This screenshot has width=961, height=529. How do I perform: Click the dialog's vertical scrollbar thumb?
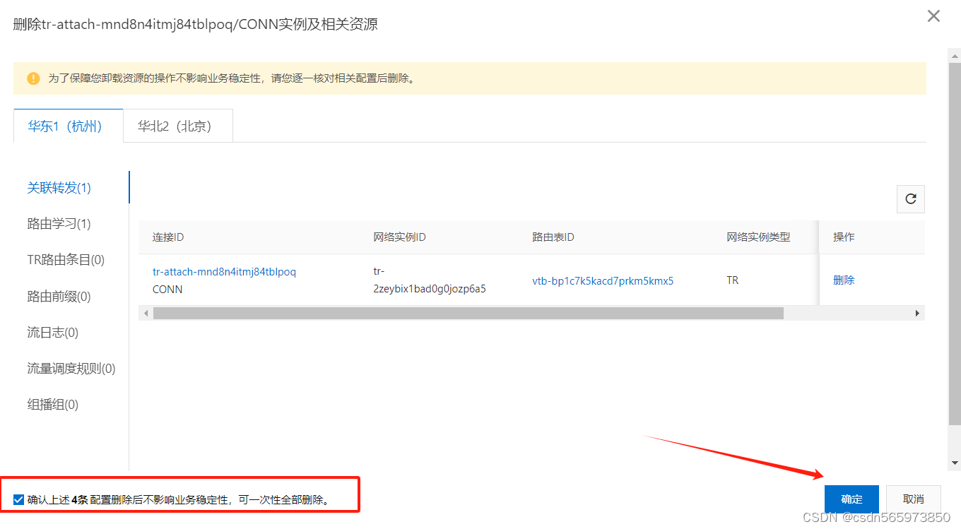tap(955, 244)
